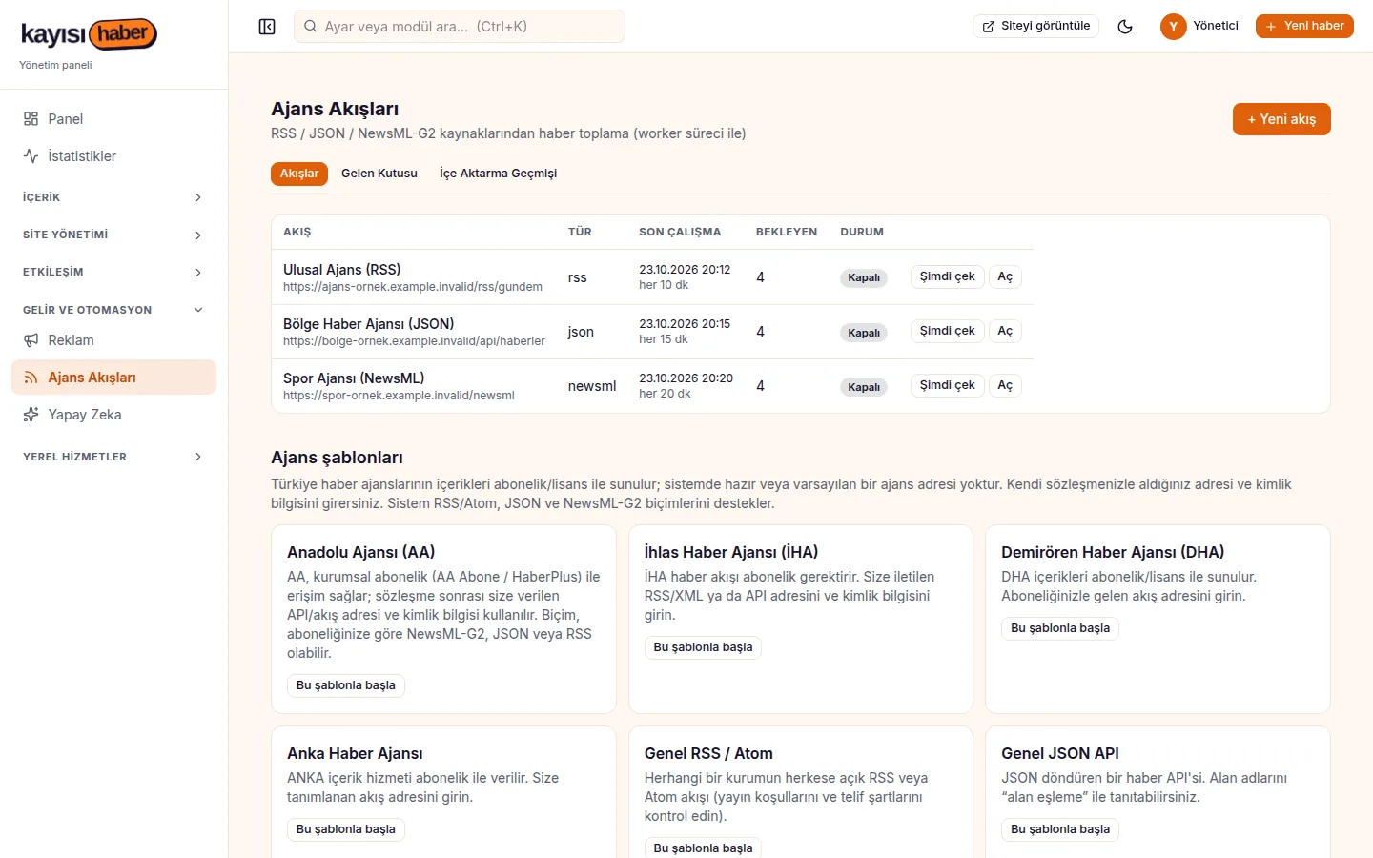This screenshot has width=1373, height=858.
Task: Click Aç for Bölge Haber Ajansı (JSON)
Action: coord(1005,331)
